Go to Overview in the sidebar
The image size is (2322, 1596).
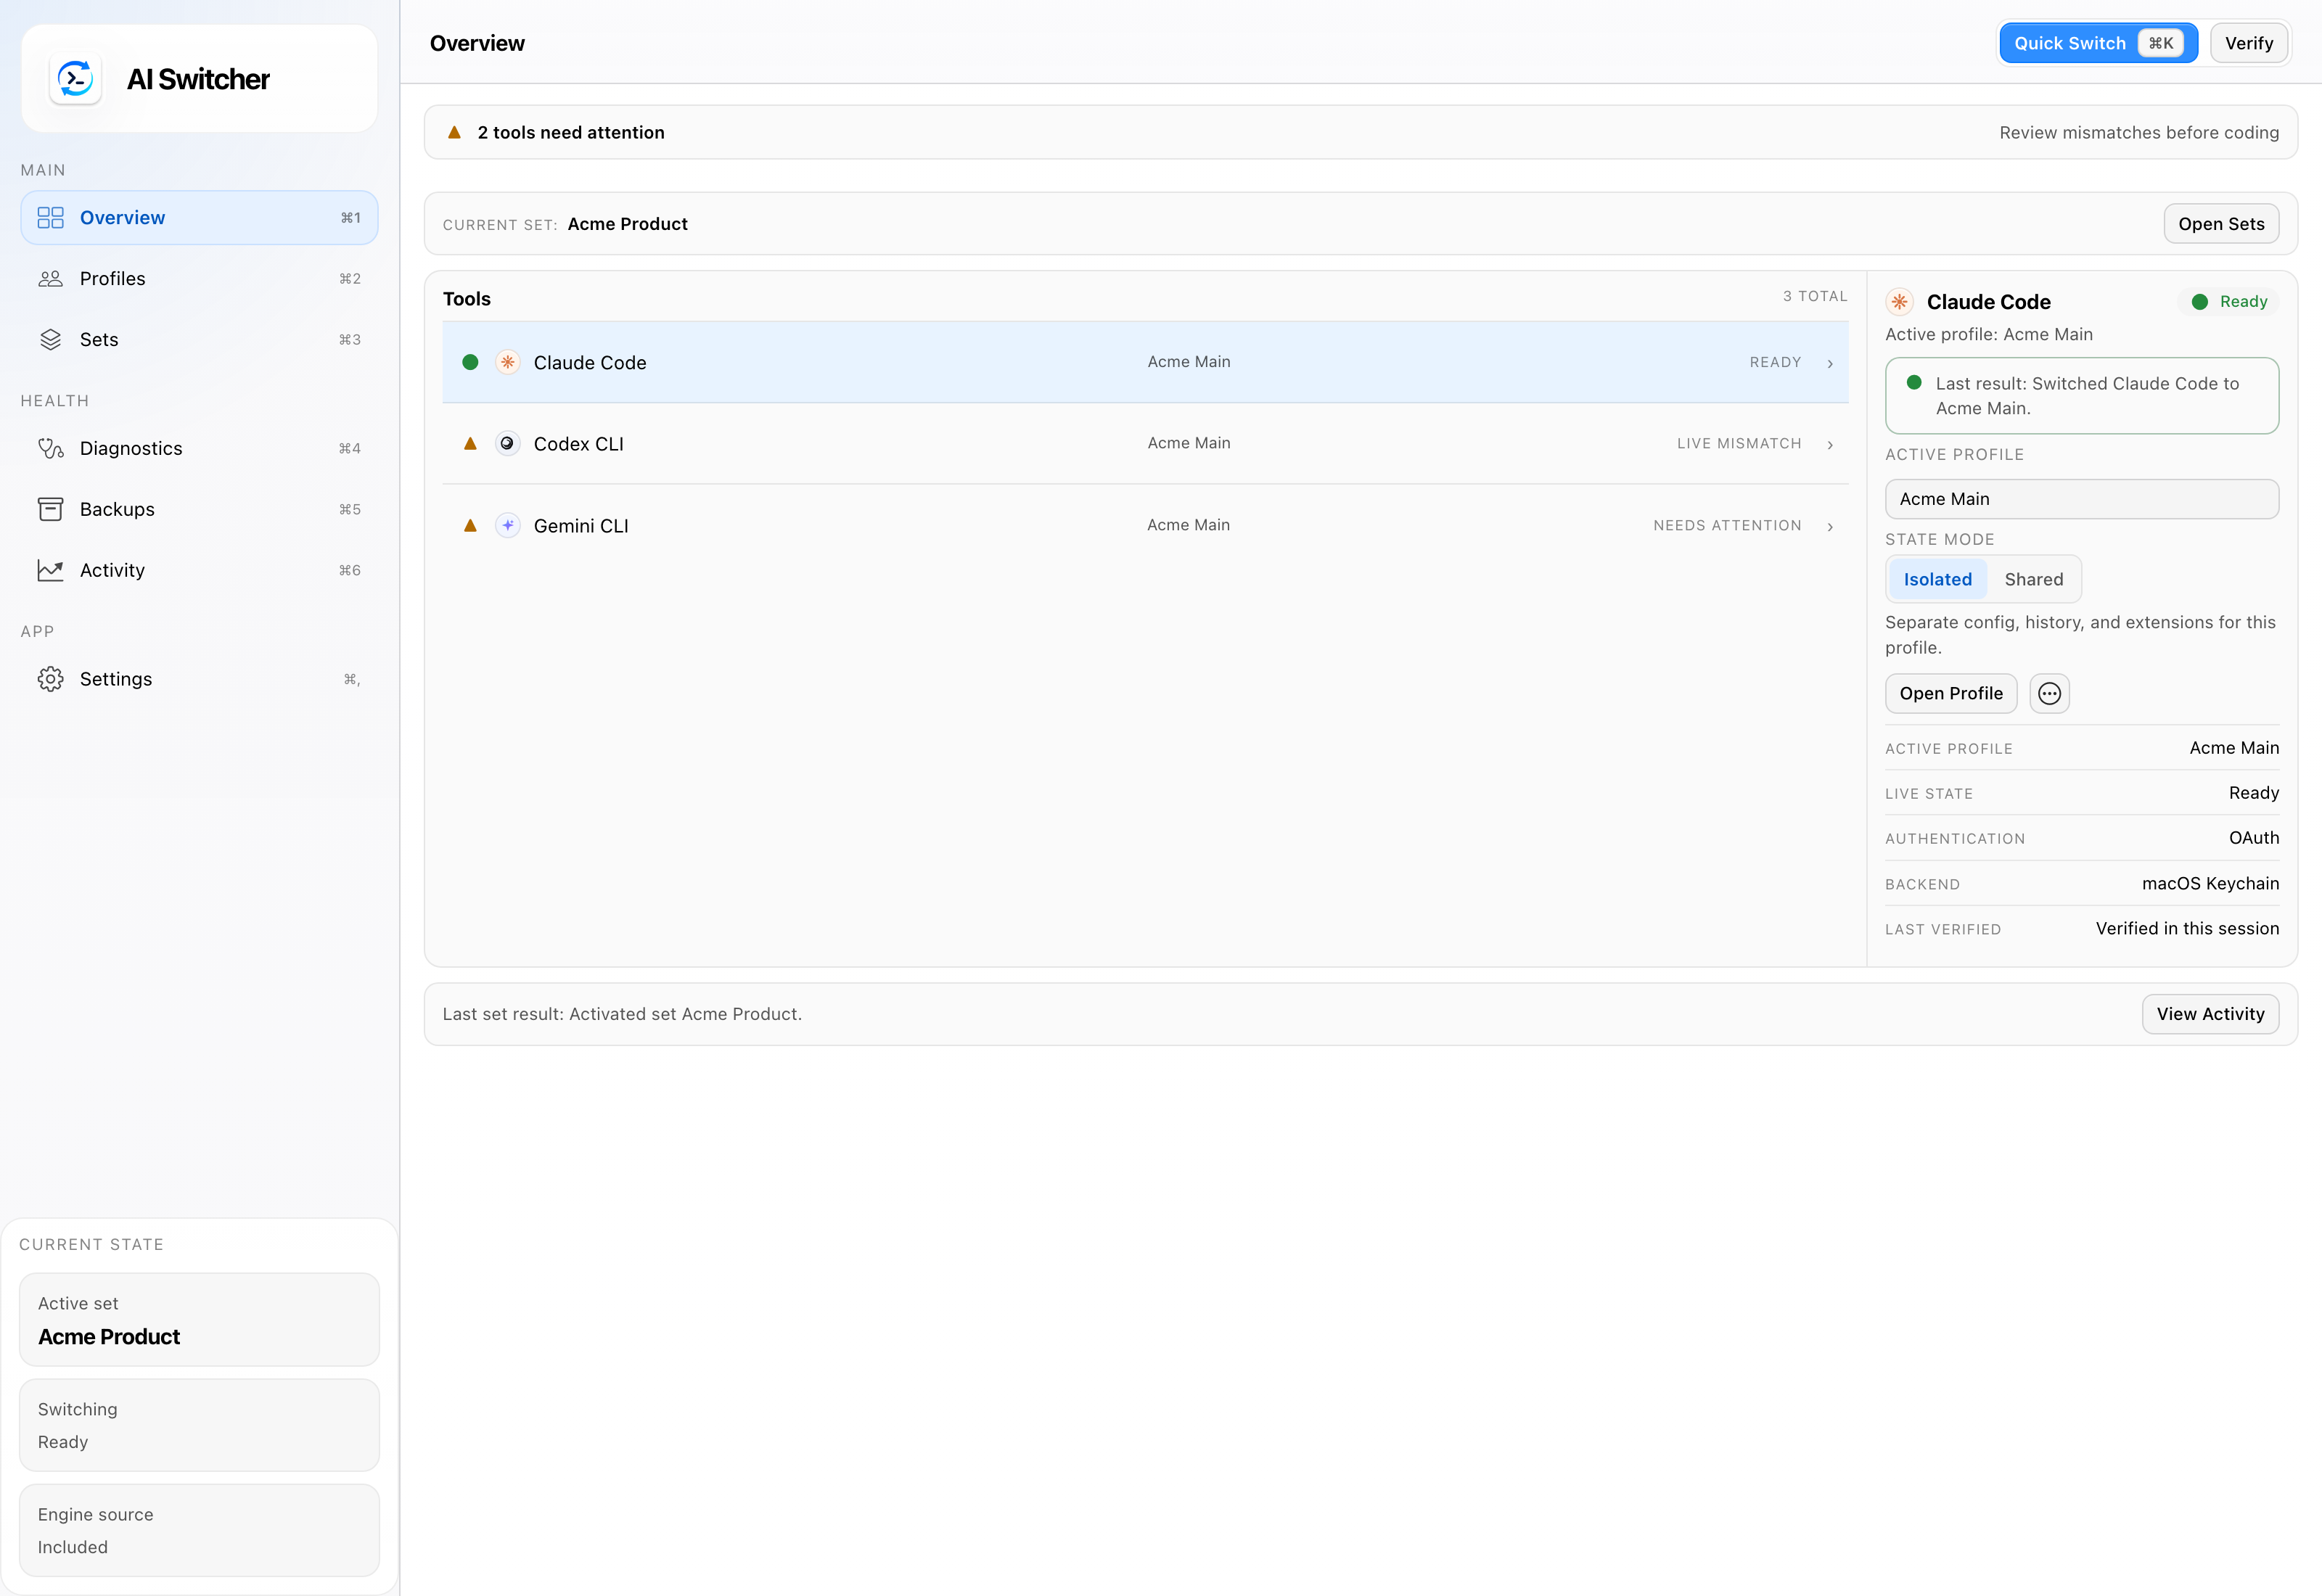coord(199,218)
